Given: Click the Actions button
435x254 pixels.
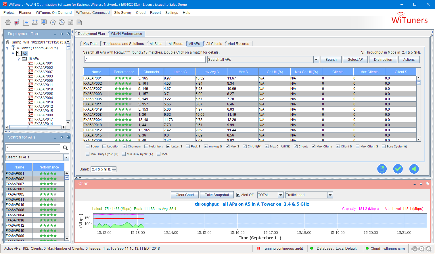Looking at the screenshot, I should pos(409,60).
